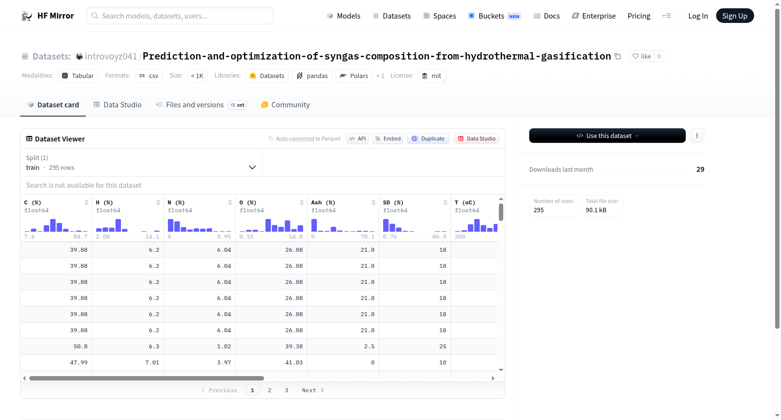Image resolution: width=781 pixels, height=420 pixels.
Task: Open the API button
Action: 357,139
